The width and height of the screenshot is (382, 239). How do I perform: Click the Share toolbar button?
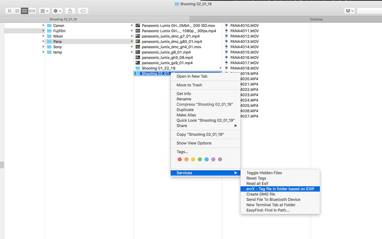[70, 11]
